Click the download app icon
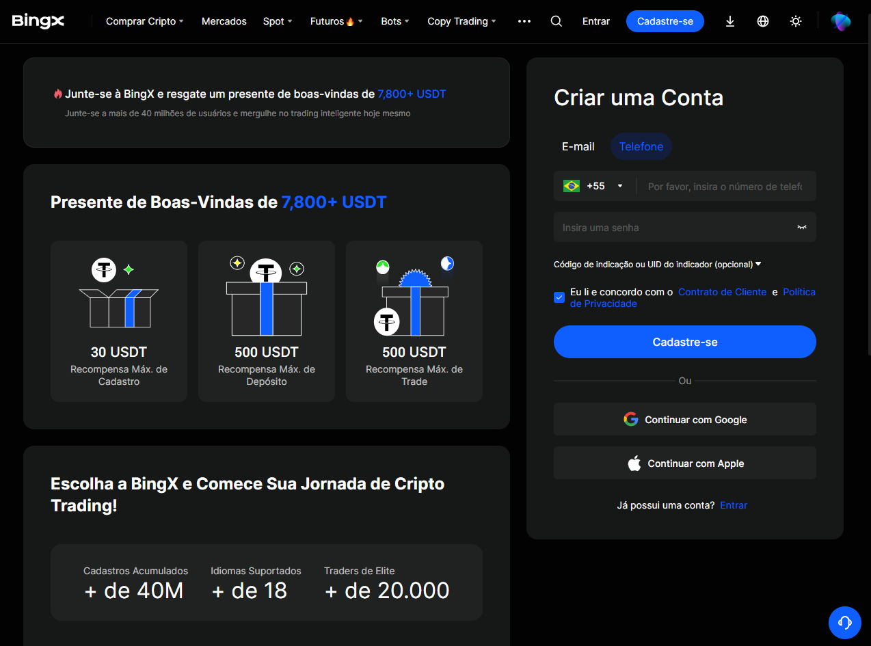 click(x=730, y=21)
